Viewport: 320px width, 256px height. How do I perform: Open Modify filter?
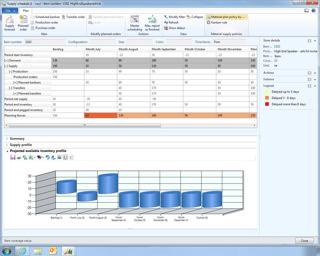click(x=174, y=17)
